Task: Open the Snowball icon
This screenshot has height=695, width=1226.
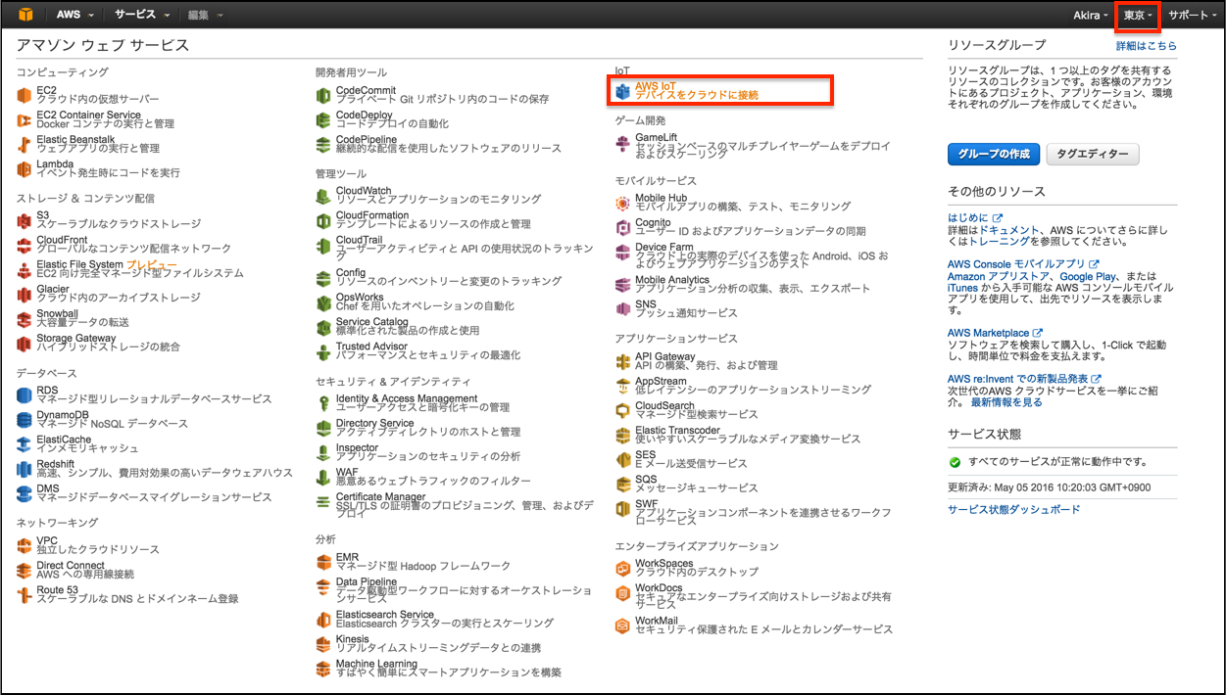Action: (25, 319)
